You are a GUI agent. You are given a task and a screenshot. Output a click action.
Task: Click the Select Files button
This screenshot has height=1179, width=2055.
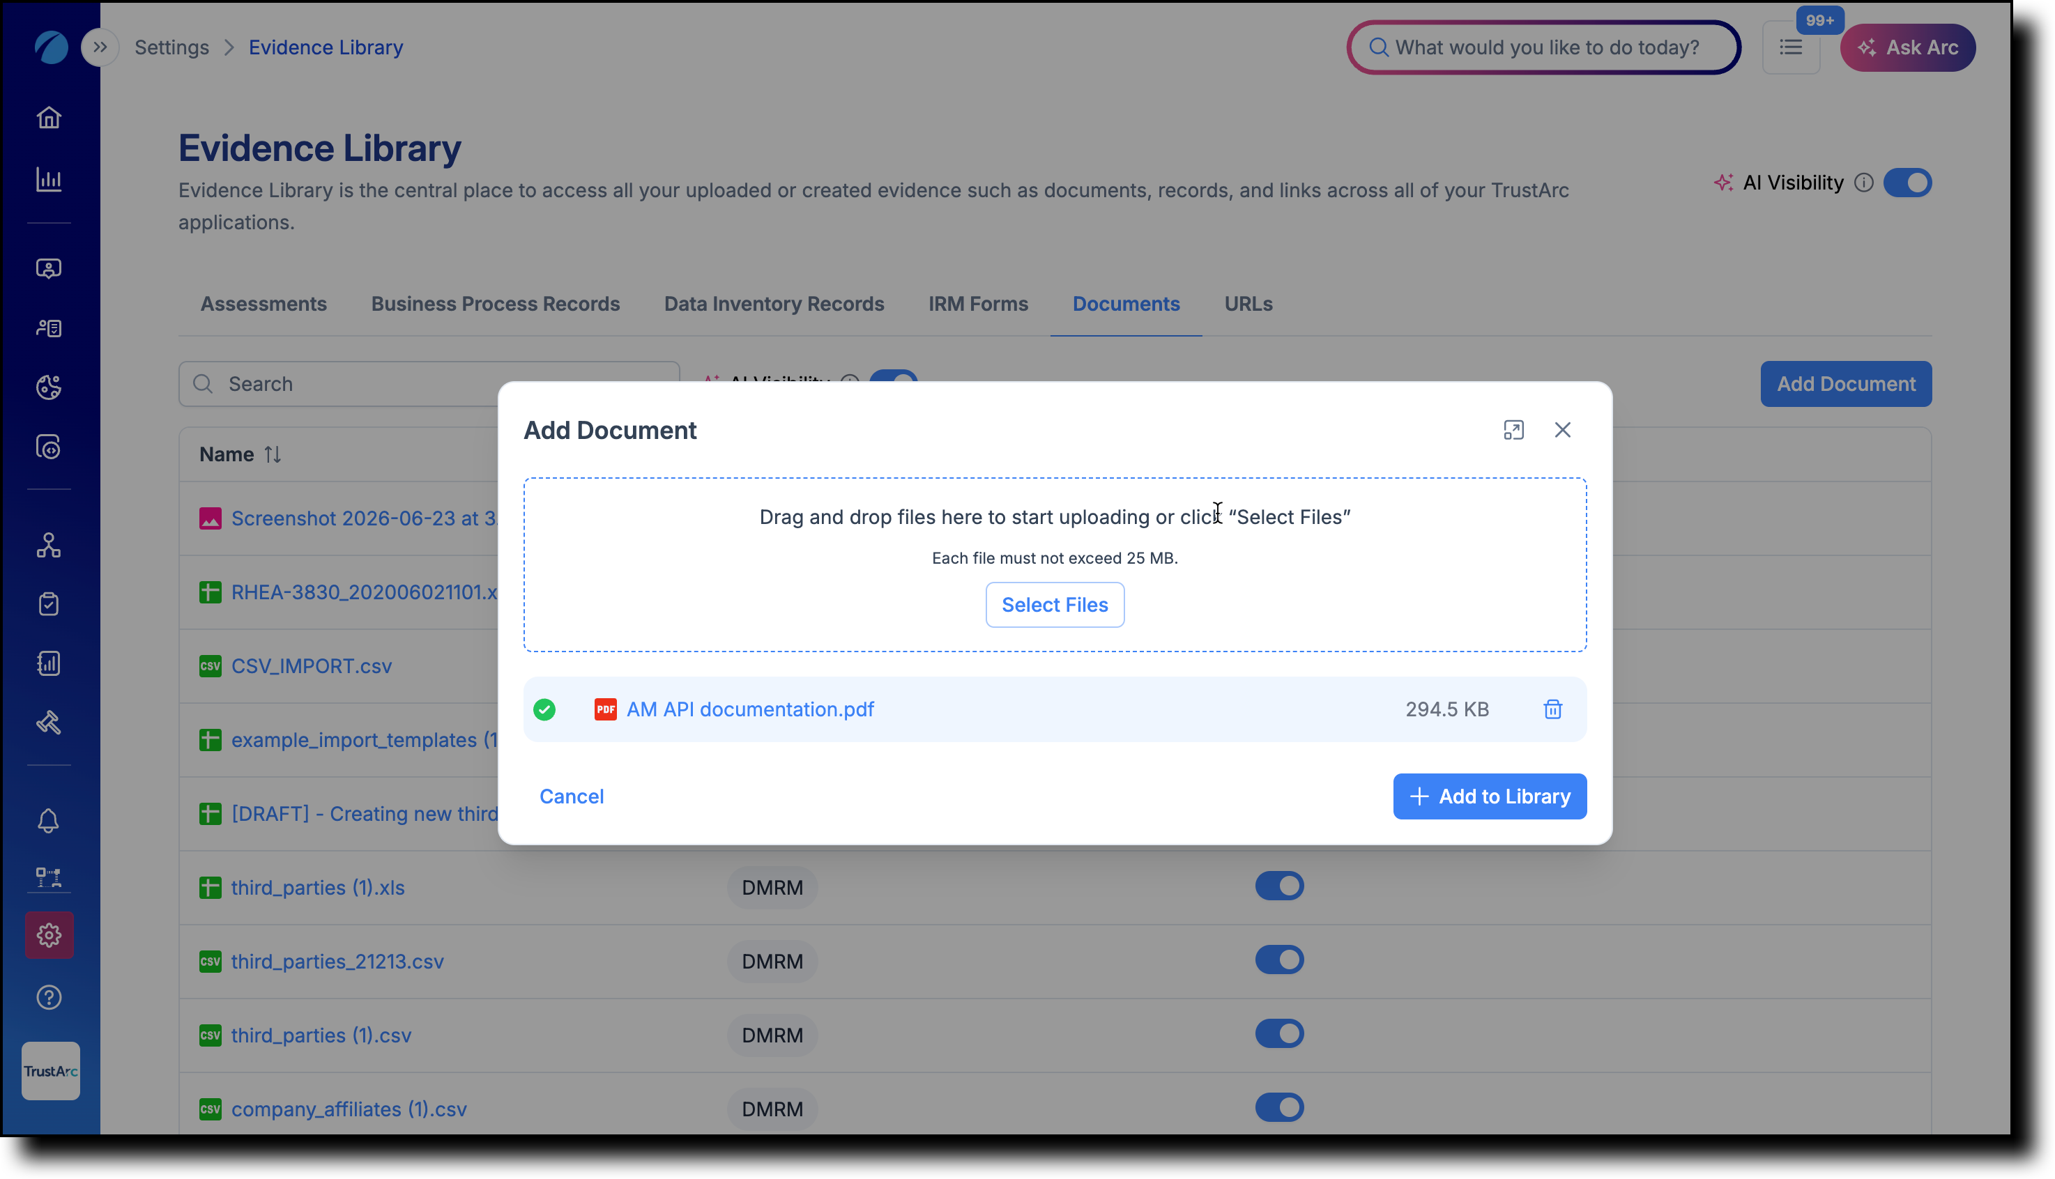click(x=1055, y=605)
